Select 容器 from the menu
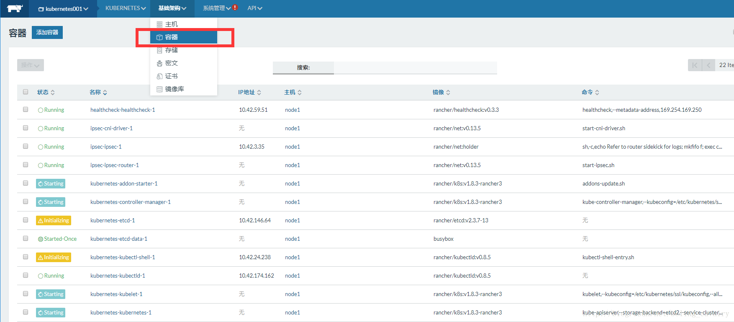Viewport: 734px width, 322px height. [x=184, y=37]
